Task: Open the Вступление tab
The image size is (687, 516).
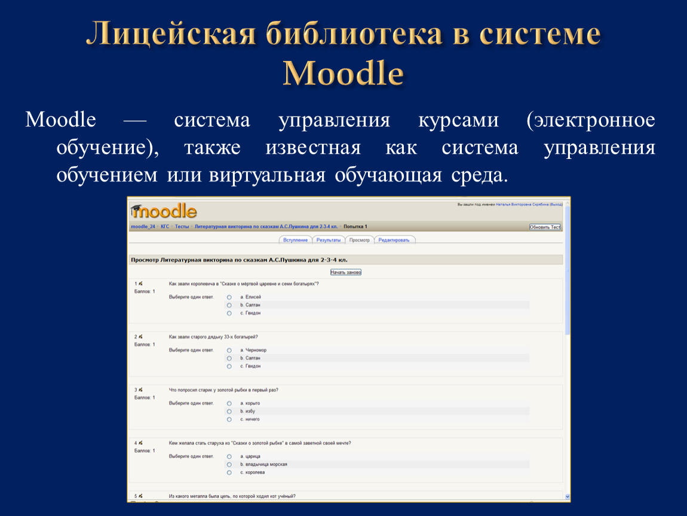Action: [x=295, y=240]
